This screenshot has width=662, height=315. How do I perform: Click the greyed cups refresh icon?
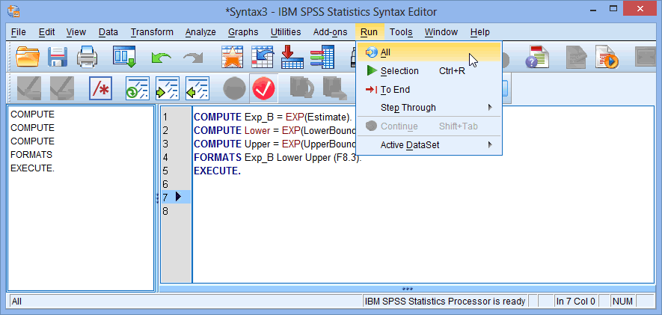301,88
